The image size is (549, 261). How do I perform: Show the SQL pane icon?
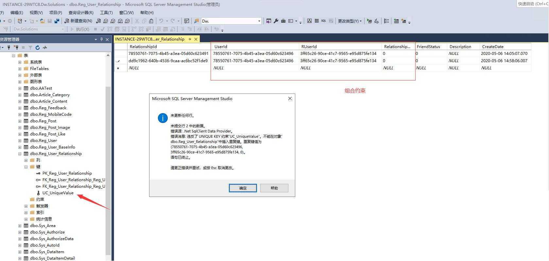[x=324, y=21]
